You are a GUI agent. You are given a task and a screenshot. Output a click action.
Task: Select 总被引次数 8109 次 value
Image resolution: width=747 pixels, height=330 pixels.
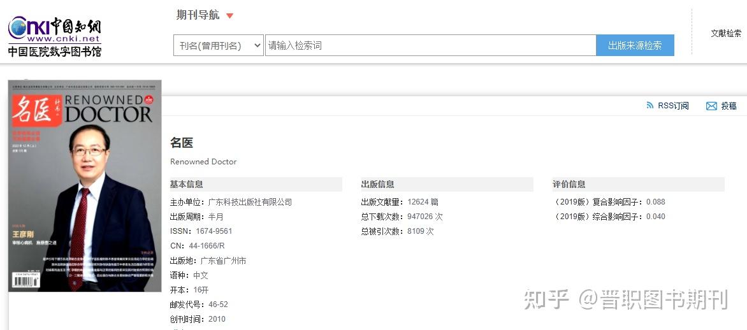pyautogui.click(x=421, y=231)
